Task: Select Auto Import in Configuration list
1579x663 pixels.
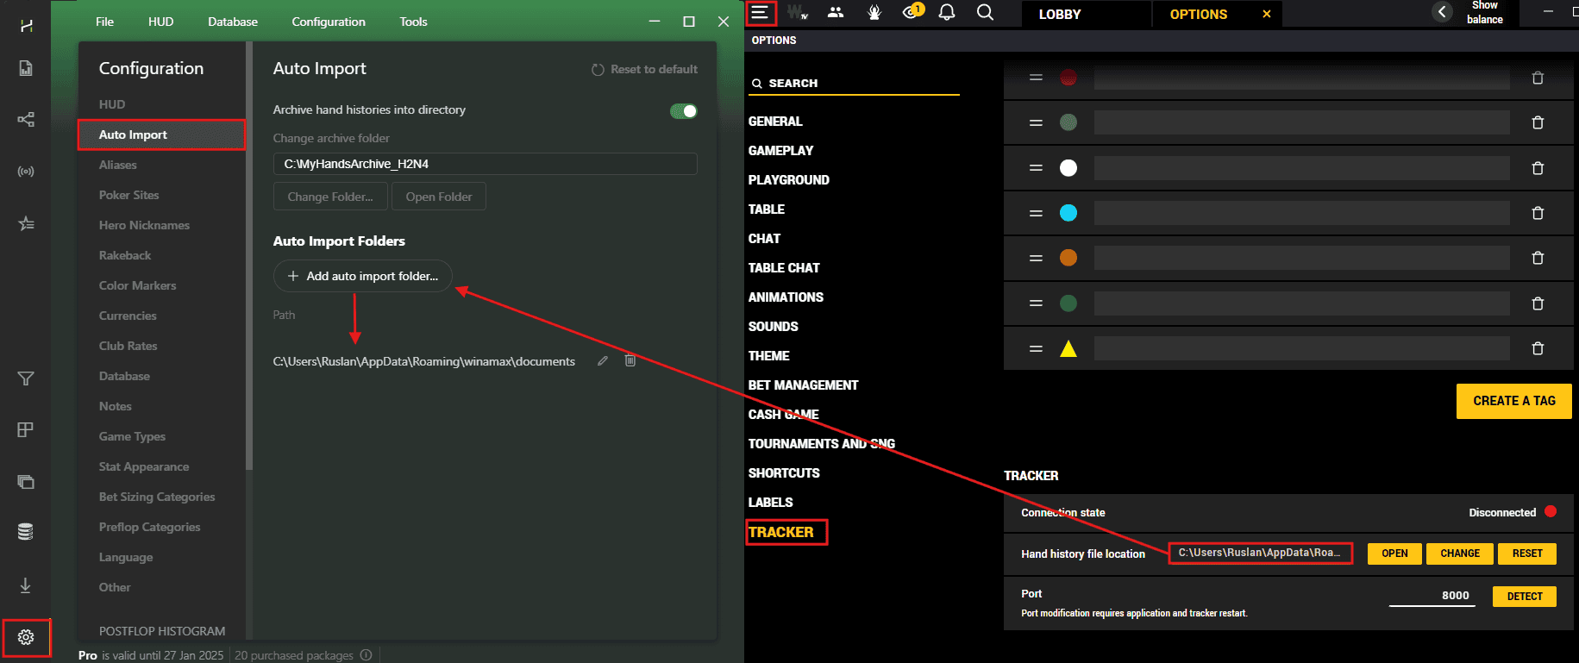Action: [x=162, y=134]
